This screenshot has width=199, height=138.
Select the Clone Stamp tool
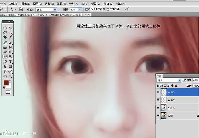click(x=5, y=47)
